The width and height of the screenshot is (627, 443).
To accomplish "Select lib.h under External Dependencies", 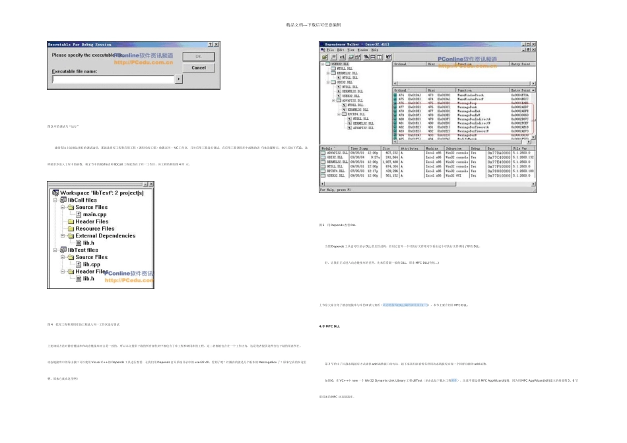I will pos(88,243).
